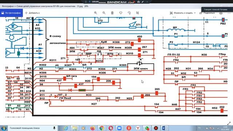Click the 'ГП Поз2' label

coord(65,98)
